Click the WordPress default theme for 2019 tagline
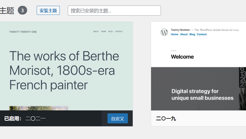This screenshot has width=246, height=139. (x=216, y=30)
